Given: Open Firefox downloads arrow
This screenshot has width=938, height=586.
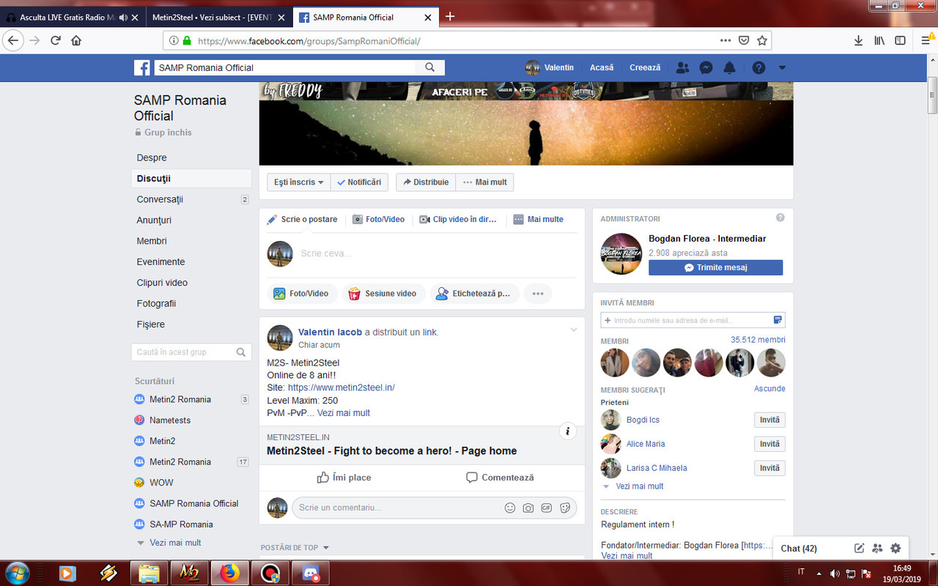Looking at the screenshot, I should pyautogui.click(x=858, y=41).
